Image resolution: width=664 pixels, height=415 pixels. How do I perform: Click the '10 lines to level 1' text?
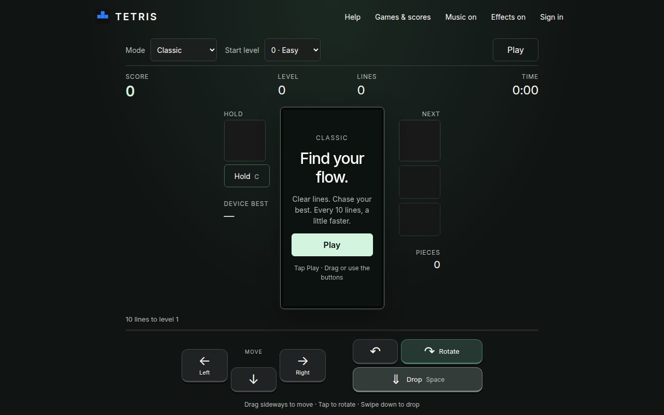(x=152, y=319)
